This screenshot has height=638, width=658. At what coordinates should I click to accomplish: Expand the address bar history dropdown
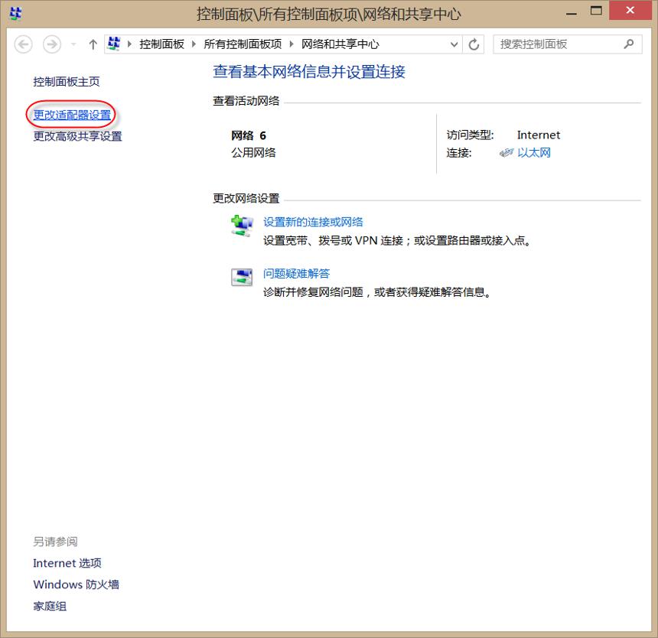click(454, 44)
